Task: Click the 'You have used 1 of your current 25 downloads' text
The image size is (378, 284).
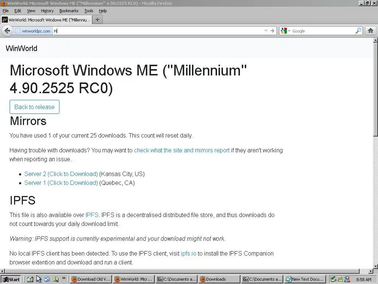Action: (x=101, y=135)
